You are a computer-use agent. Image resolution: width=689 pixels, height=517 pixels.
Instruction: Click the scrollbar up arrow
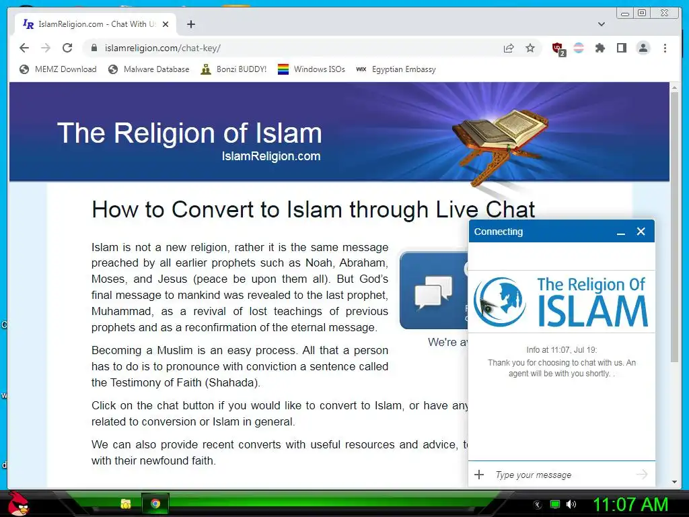674,88
